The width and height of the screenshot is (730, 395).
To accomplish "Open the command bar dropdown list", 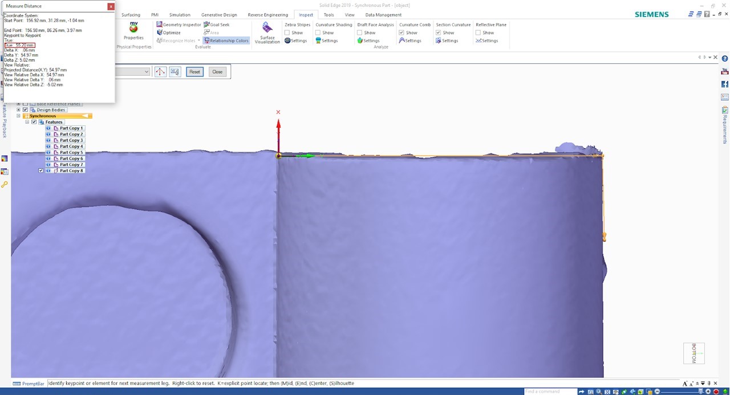I will tap(147, 72).
